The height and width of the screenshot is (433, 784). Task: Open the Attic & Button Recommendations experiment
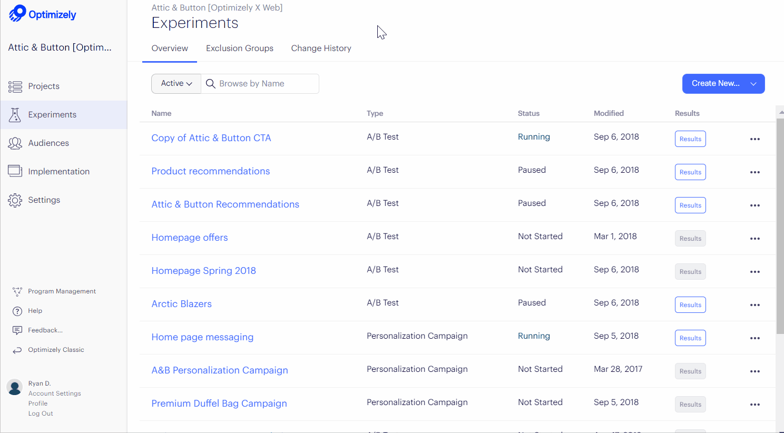click(x=226, y=204)
